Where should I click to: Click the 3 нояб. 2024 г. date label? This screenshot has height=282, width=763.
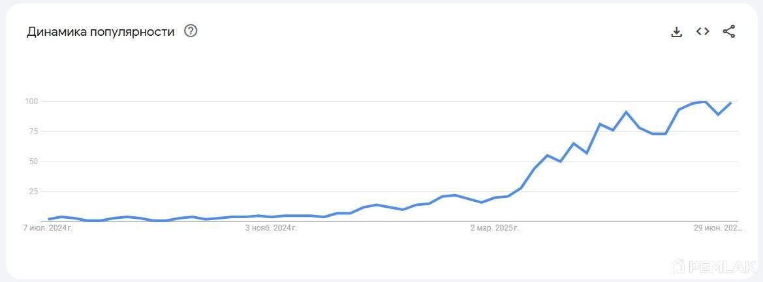(x=271, y=228)
